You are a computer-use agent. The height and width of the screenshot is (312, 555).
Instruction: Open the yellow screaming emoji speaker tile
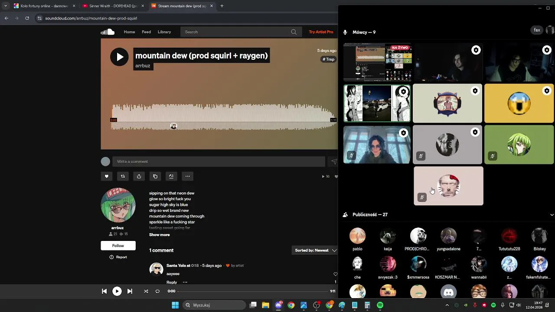[519, 104]
